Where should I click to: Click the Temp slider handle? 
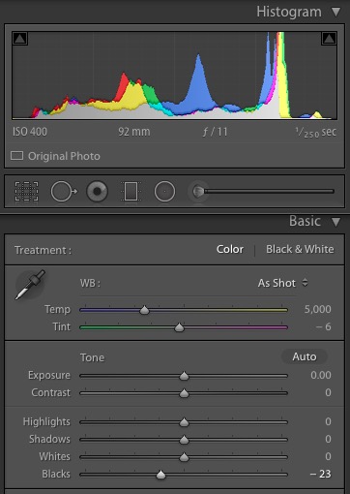click(x=144, y=310)
